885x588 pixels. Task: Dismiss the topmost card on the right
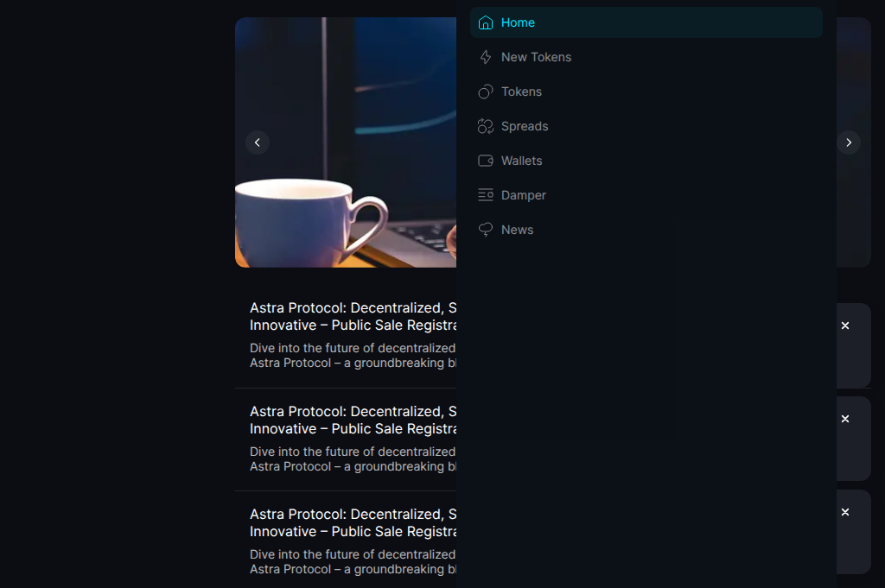(845, 326)
